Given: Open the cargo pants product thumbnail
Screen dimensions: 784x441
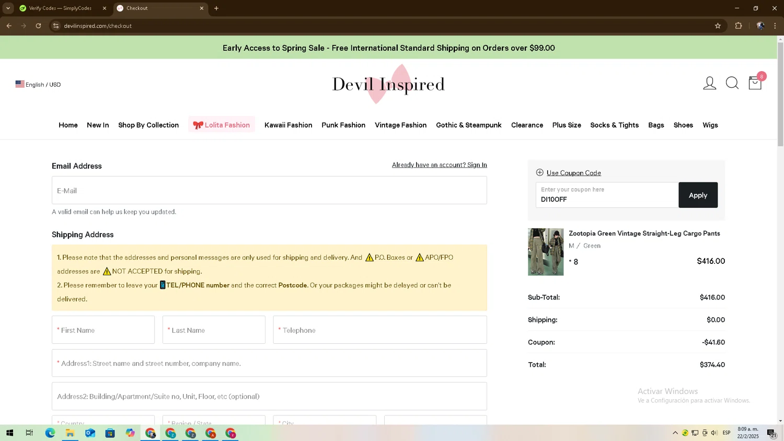Looking at the screenshot, I should [546, 252].
